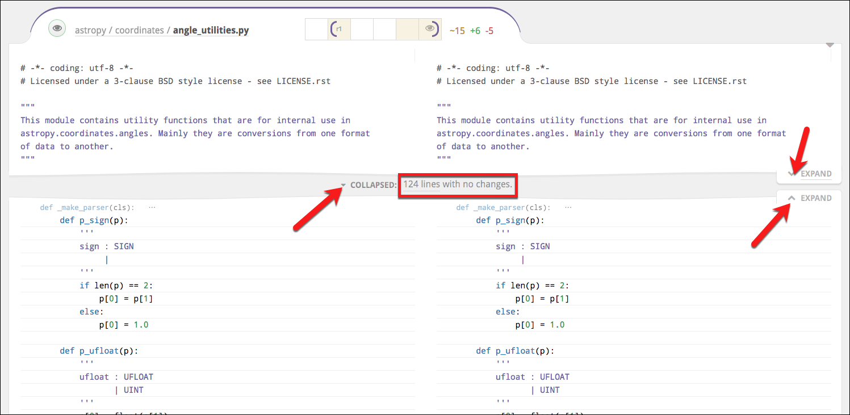The width and height of the screenshot is (850, 415).
Task: Click EXPAND with the upward chevron
Action: pos(810,198)
